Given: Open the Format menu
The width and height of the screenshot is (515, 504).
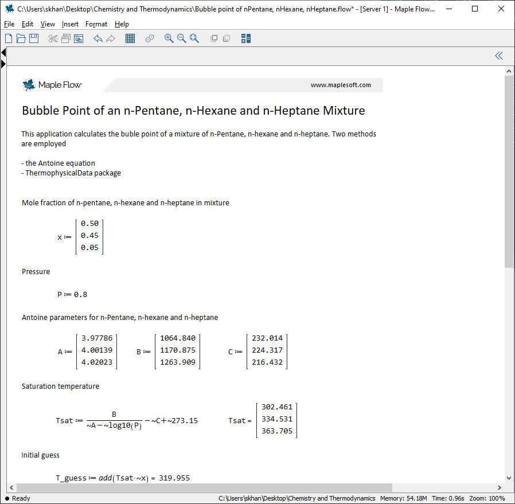Looking at the screenshot, I should [x=96, y=24].
